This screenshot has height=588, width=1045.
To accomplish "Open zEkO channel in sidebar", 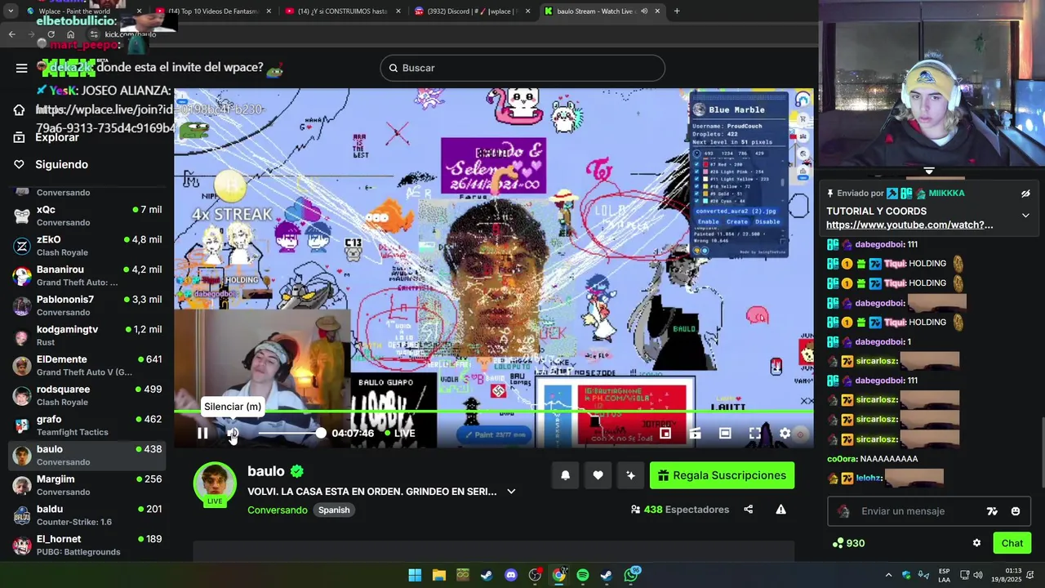I will [88, 246].
